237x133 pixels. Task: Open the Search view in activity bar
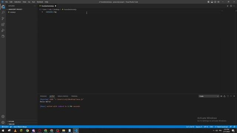click(x=3, y=13)
